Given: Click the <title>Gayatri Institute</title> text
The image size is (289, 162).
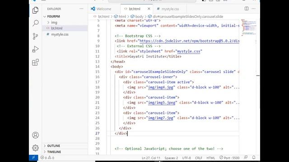Looking at the screenshot, I should click(148, 56).
